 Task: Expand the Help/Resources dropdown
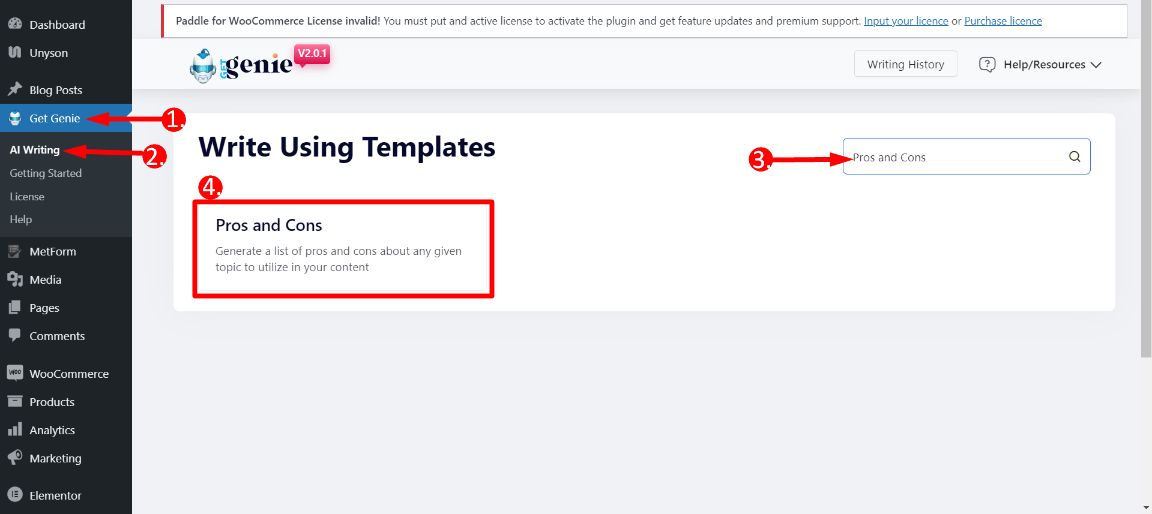[x=1040, y=64]
